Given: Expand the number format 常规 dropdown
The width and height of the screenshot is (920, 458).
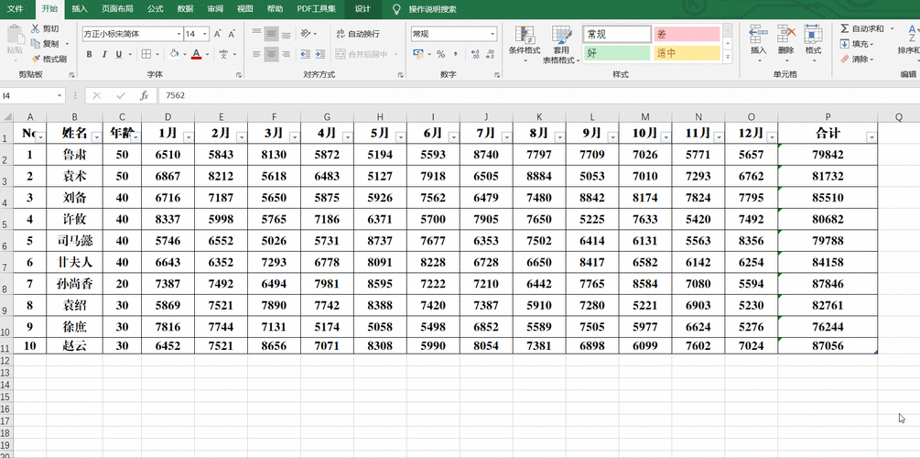Looking at the screenshot, I should [x=492, y=34].
